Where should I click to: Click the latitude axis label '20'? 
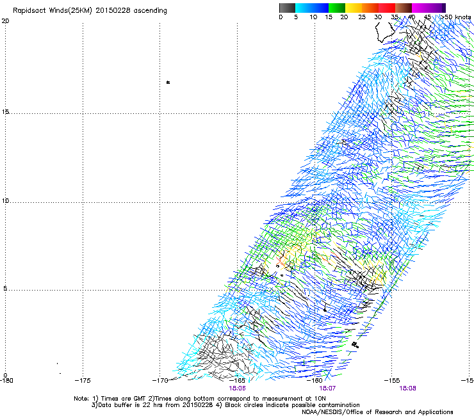coord(5,21)
